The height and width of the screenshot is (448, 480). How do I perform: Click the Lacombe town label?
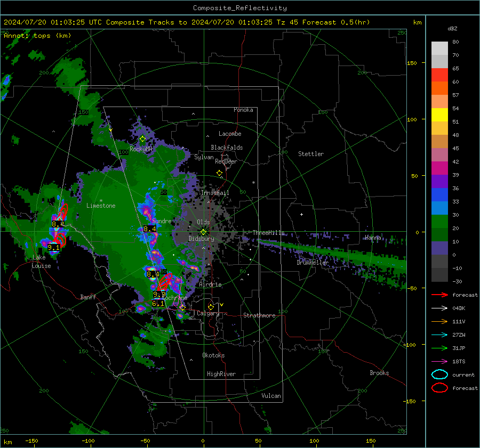click(230, 134)
